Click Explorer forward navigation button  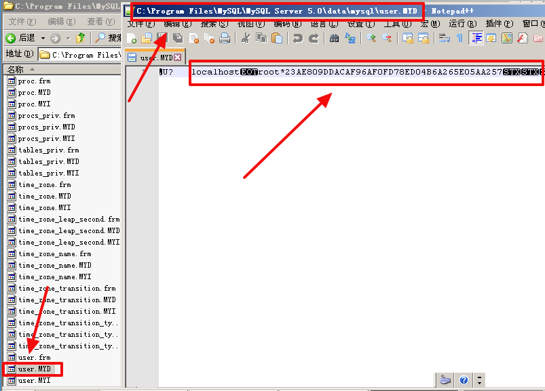point(55,38)
